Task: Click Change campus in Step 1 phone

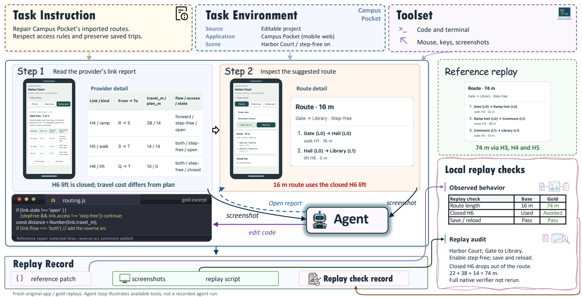Action: coord(35,98)
